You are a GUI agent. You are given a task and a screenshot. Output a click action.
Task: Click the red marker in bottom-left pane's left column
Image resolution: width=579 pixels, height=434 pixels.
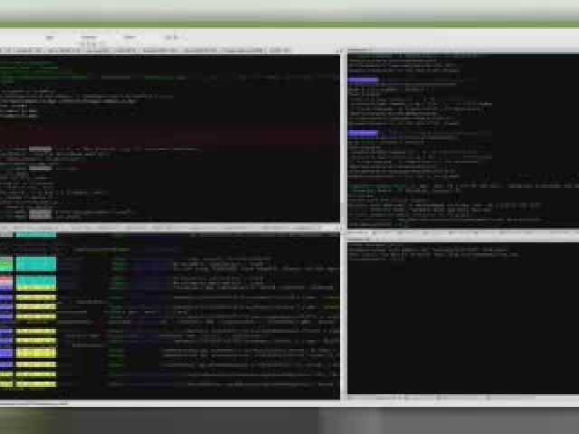point(6,282)
